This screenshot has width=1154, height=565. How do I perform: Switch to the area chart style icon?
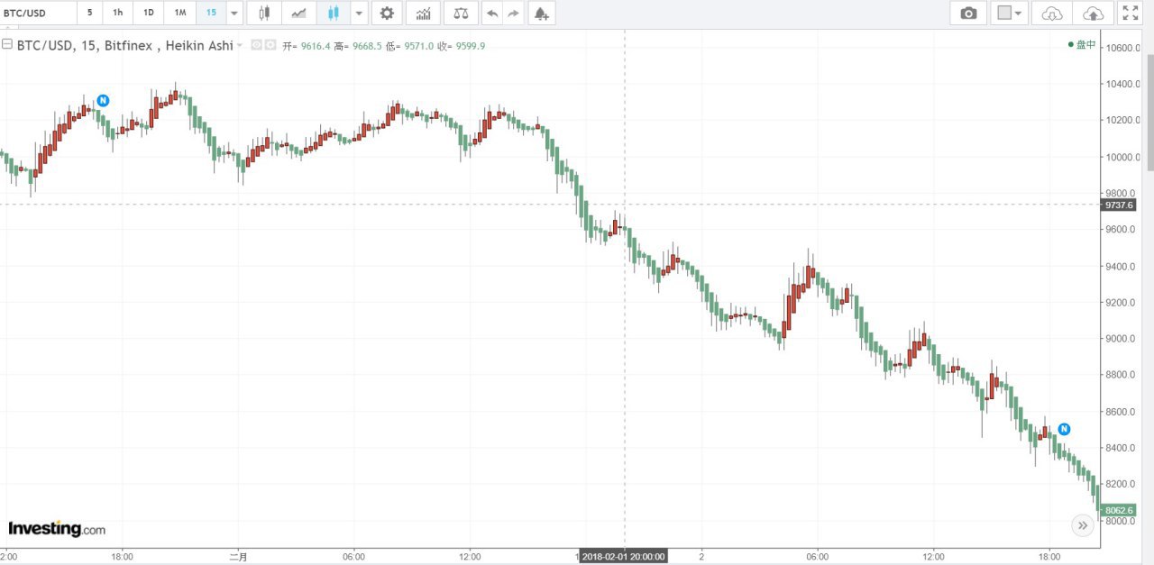tap(298, 14)
